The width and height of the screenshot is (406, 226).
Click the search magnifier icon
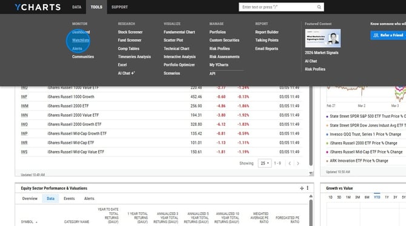click(x=319, y=7)
